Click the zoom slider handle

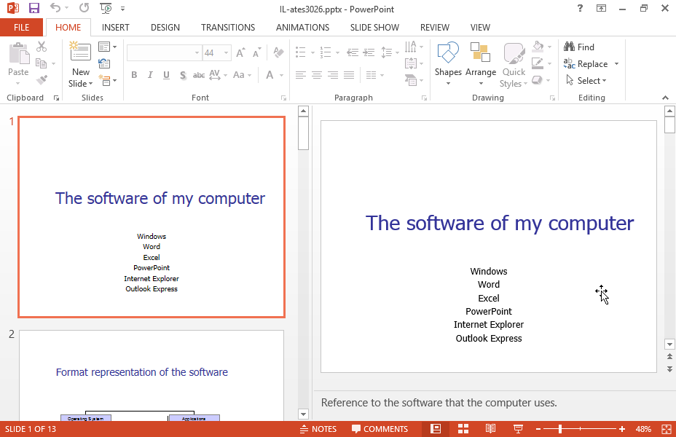point(560,429)
